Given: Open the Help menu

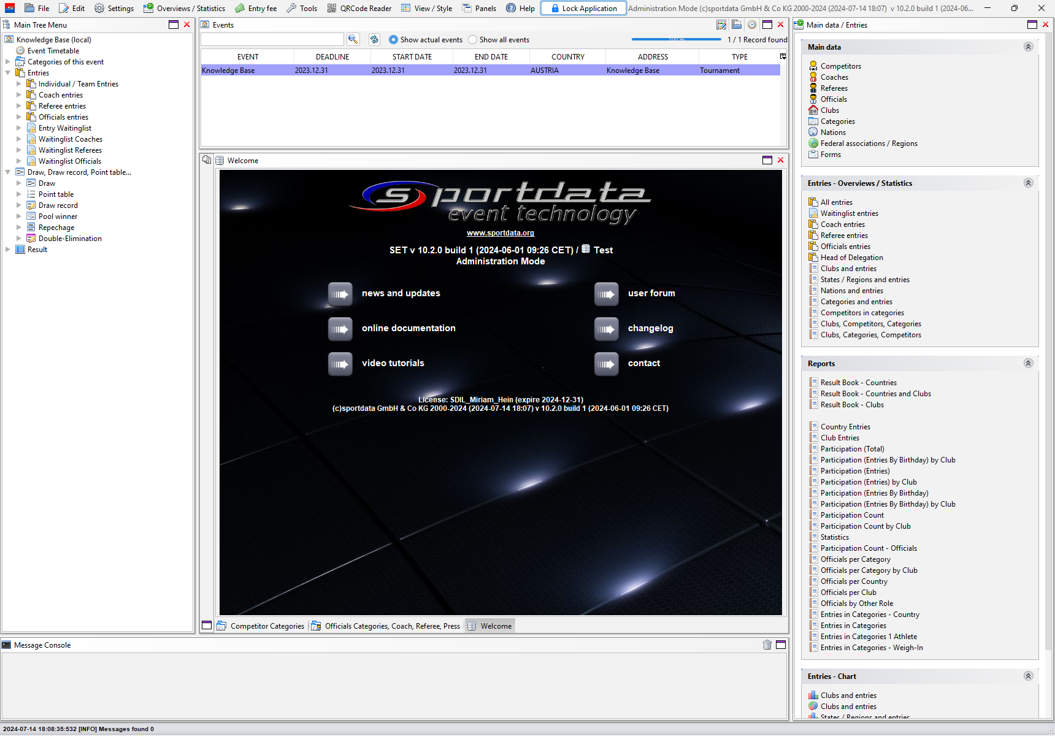Looking at the screenshot, I should [520, 8].
